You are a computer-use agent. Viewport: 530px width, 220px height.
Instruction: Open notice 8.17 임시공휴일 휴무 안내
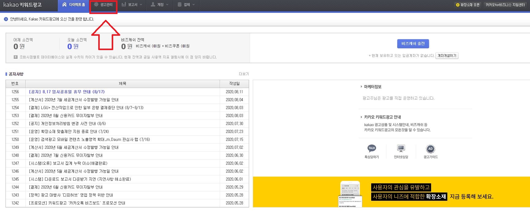(67, 92)
